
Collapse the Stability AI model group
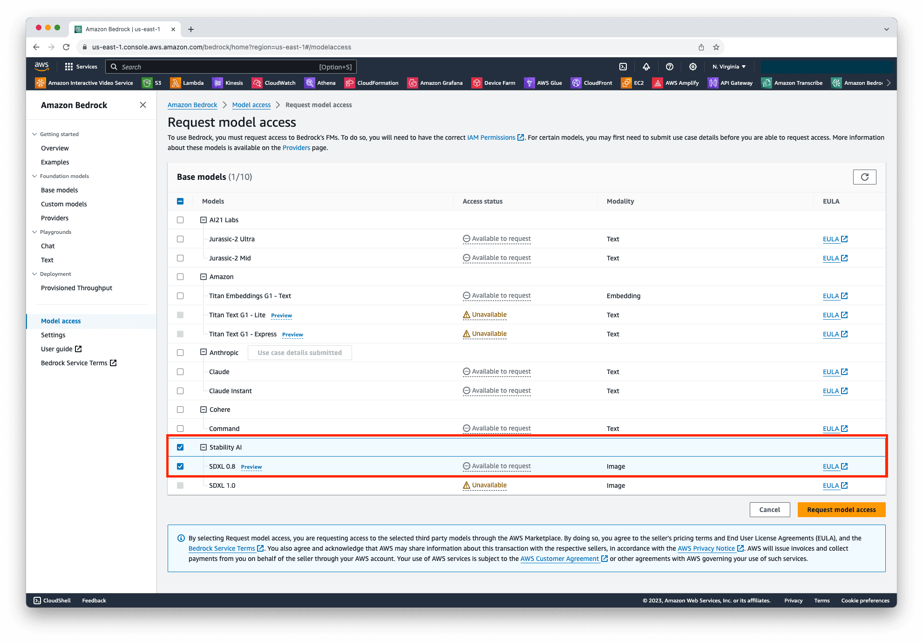pyautogui.click(x=204, y=447)
